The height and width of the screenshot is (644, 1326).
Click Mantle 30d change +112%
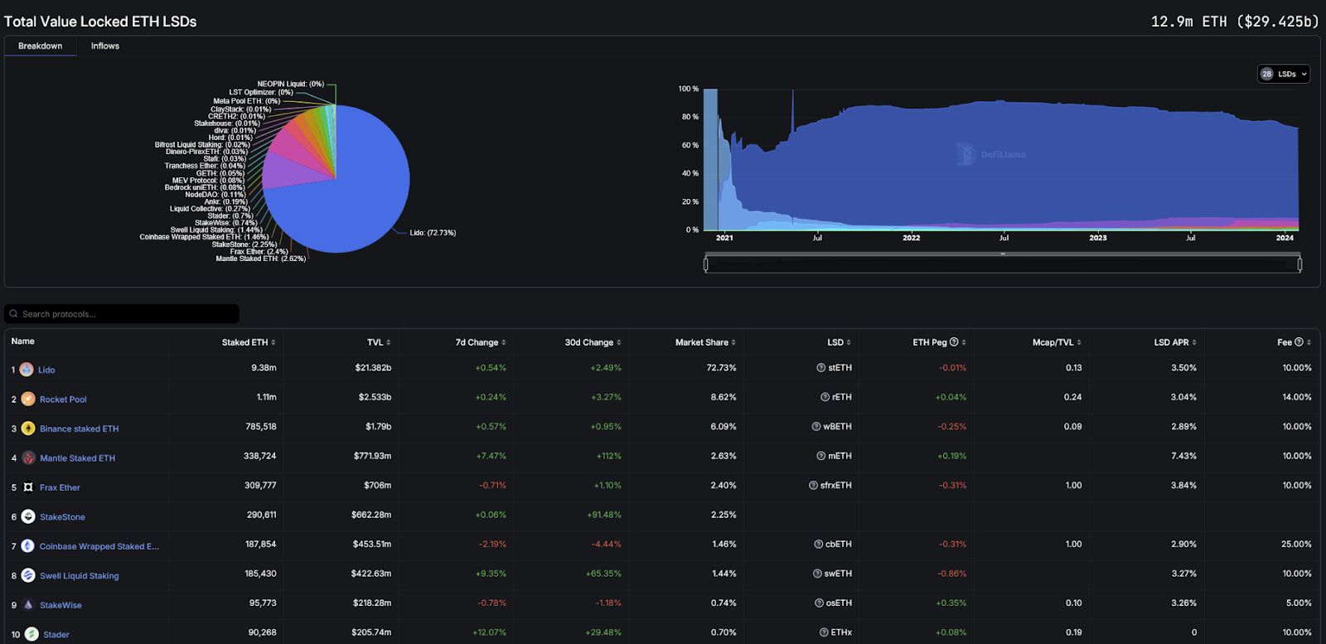tap(608, 456)
